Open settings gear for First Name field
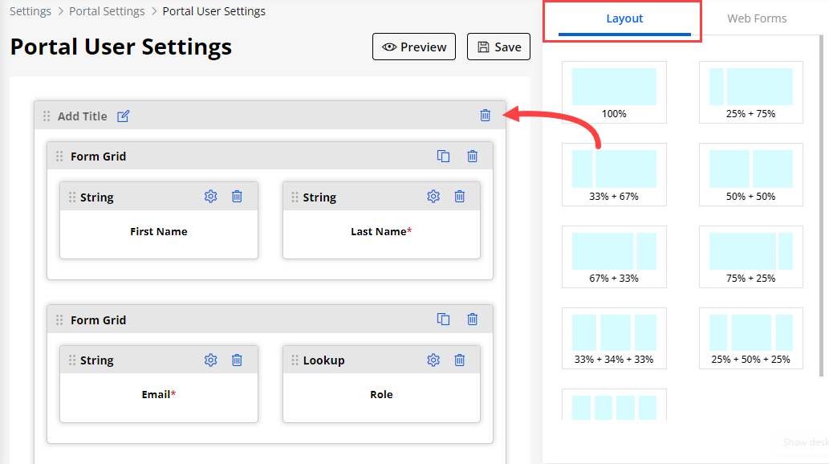Screen dimensions: 829x464 [210, 197]
